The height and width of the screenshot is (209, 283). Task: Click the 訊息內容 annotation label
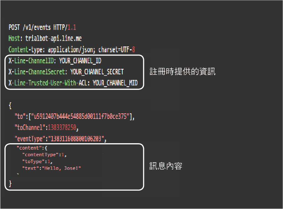[166, 166]
